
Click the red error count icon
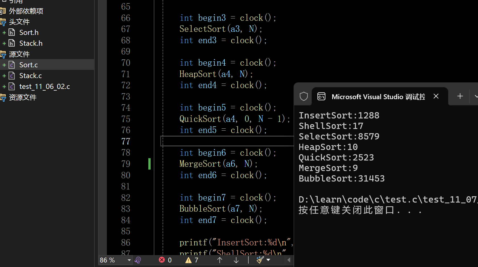[162, 260]
